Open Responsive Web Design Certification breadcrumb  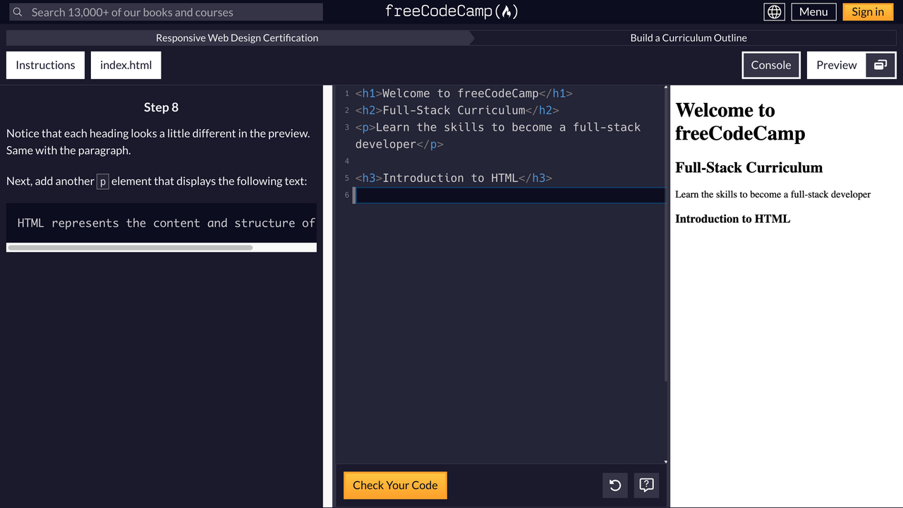click(x=237, y=38)
